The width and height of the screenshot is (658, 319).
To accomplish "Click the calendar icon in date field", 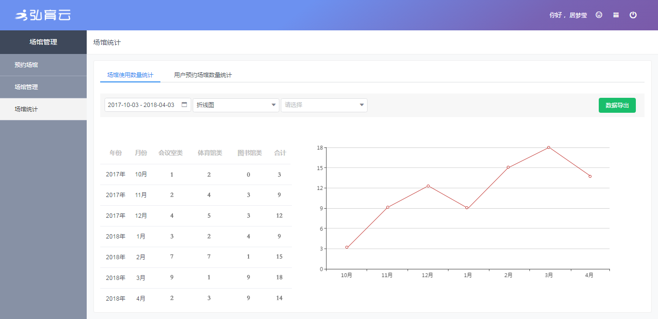I will pyautogui.click(x=184, y=105).
